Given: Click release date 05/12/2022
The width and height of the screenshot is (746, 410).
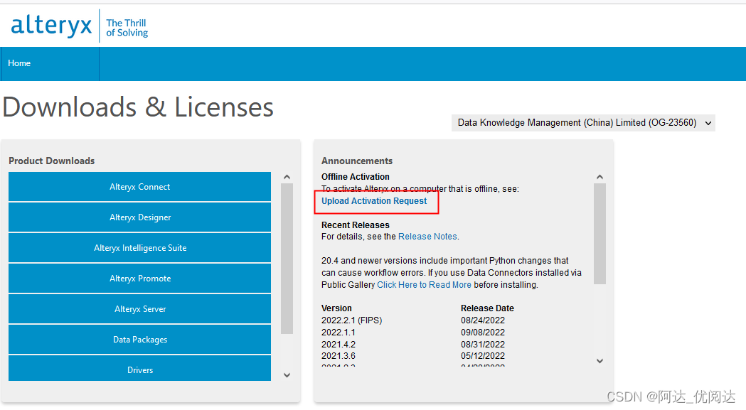Looking at the screenshot, I should (x=483, y=356).
